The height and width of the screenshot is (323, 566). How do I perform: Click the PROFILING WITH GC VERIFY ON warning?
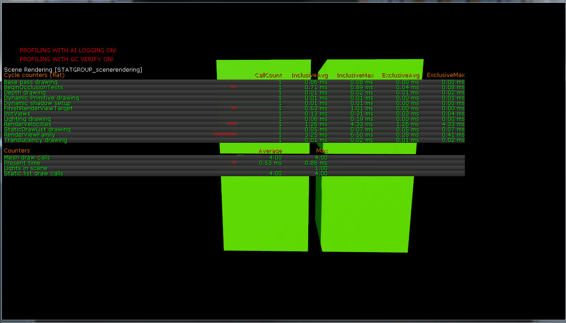[66, 59]
